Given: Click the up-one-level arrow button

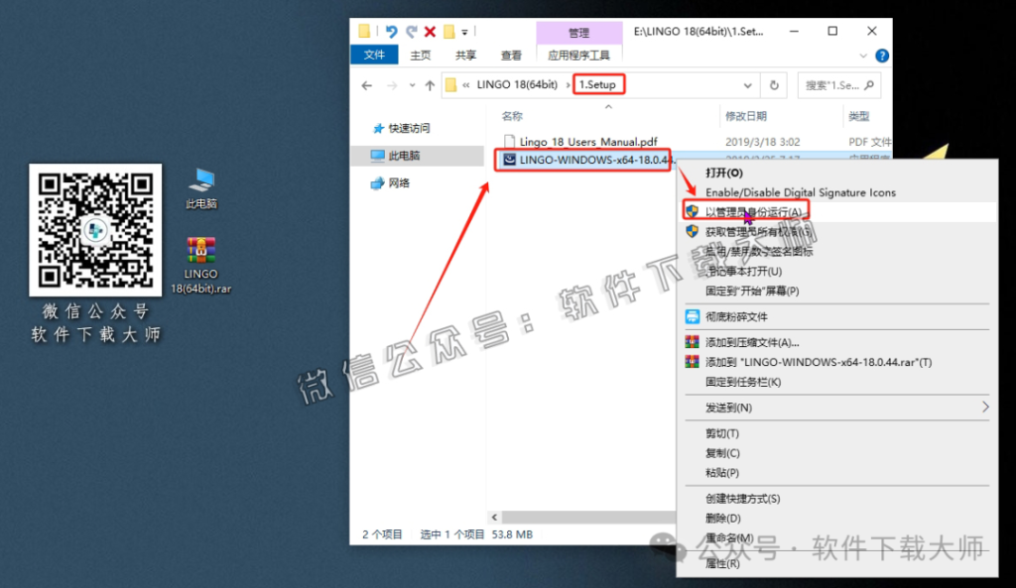Looking at the screenshot, I should point(429,84).
